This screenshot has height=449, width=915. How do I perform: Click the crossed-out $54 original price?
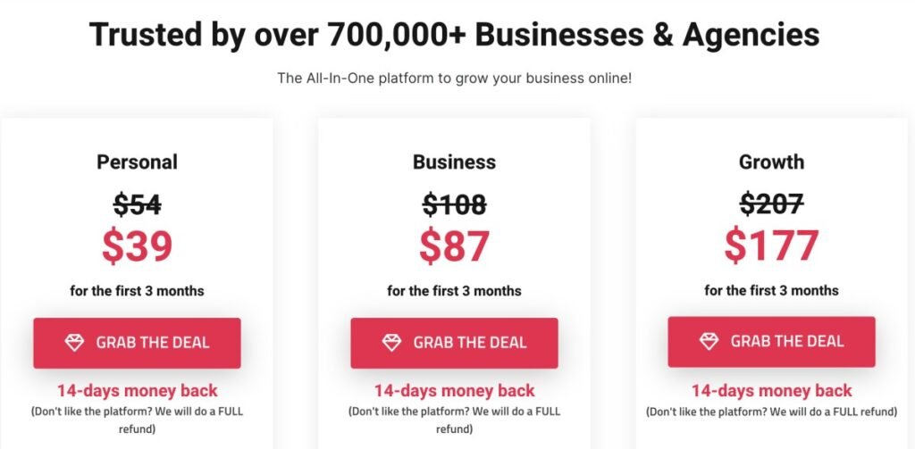point(137,204)
